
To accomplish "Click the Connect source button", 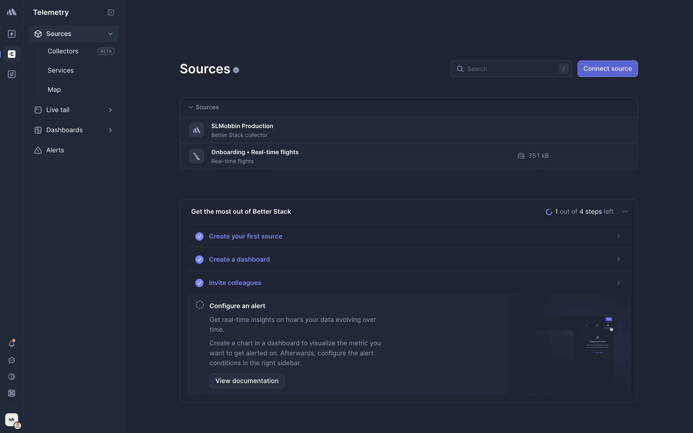I will point(607,69).
